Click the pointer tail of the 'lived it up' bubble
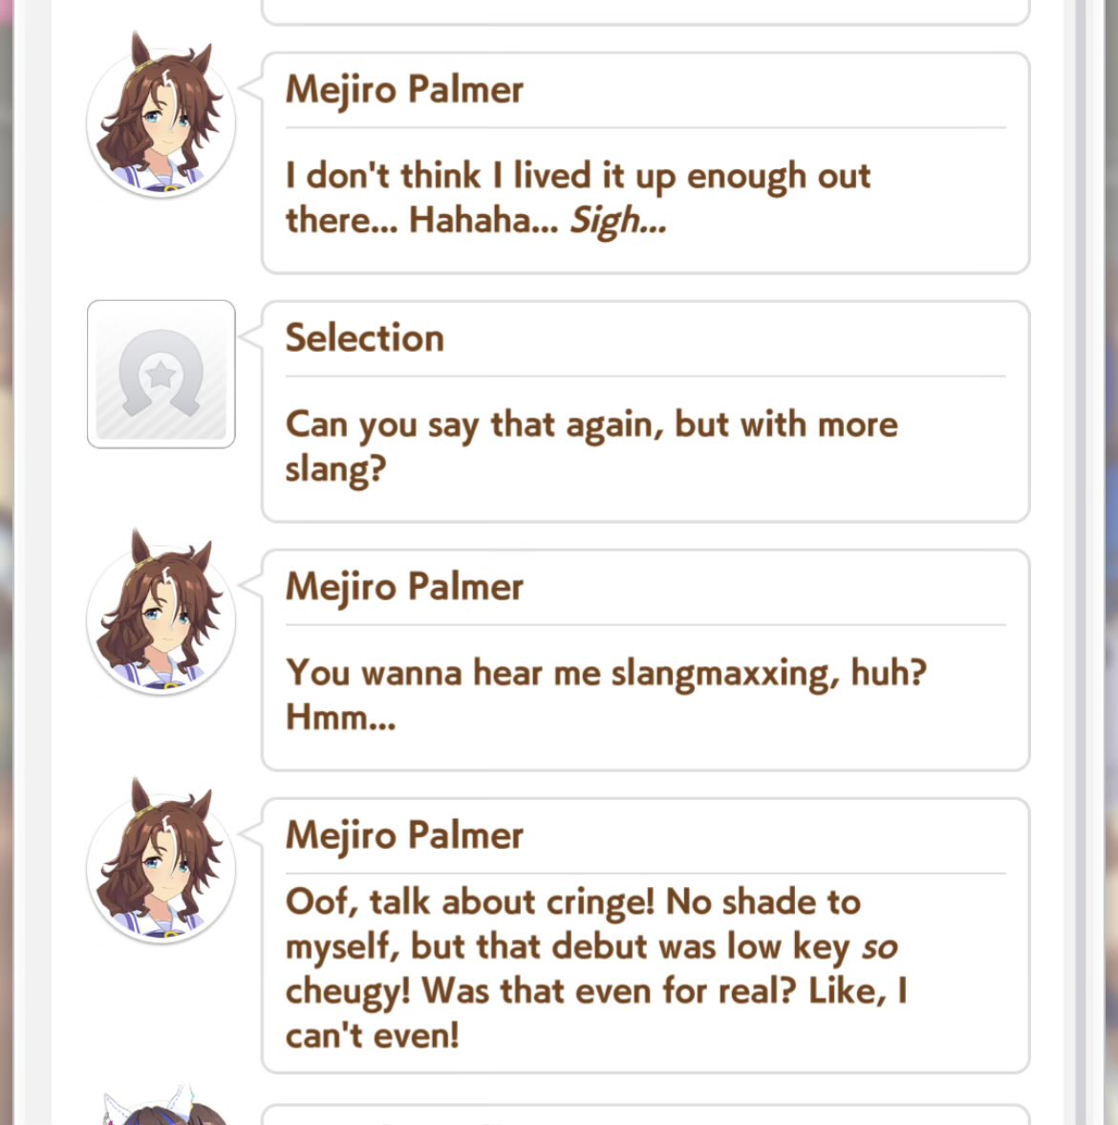Viewport: 1118px width, 1125px height. coord(251,88)
